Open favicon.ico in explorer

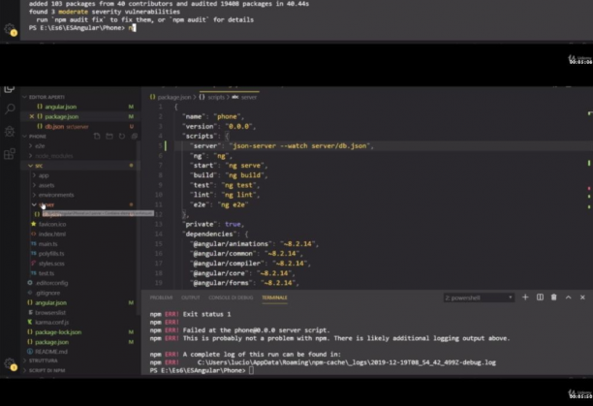(52, 224)
